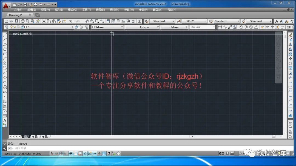Toggle Snap Mode in status bar
The height and width of the screenshot is (166, 296).
[x=56, y=153]
